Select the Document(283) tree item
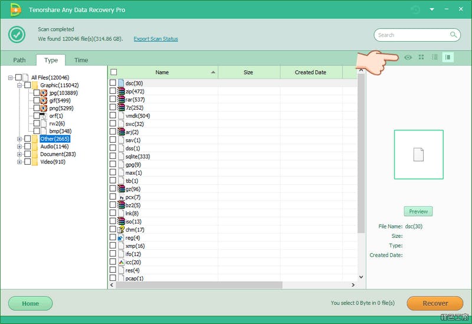 click(58, 154)
